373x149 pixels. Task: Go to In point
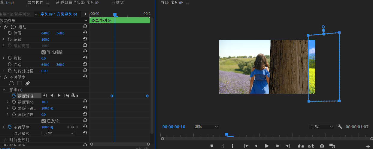click(246, 146)
